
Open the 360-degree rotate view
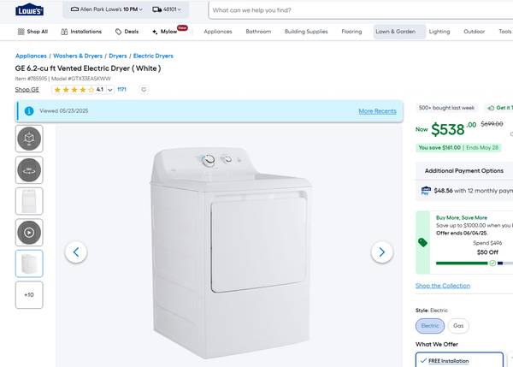click(29, 170)
